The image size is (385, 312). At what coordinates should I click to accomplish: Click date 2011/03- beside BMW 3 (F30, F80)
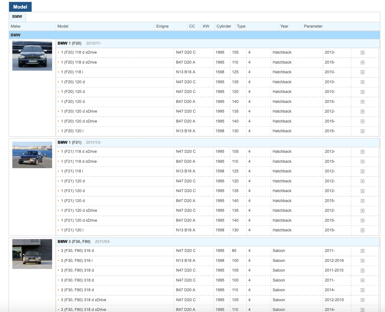click(103, 241)
